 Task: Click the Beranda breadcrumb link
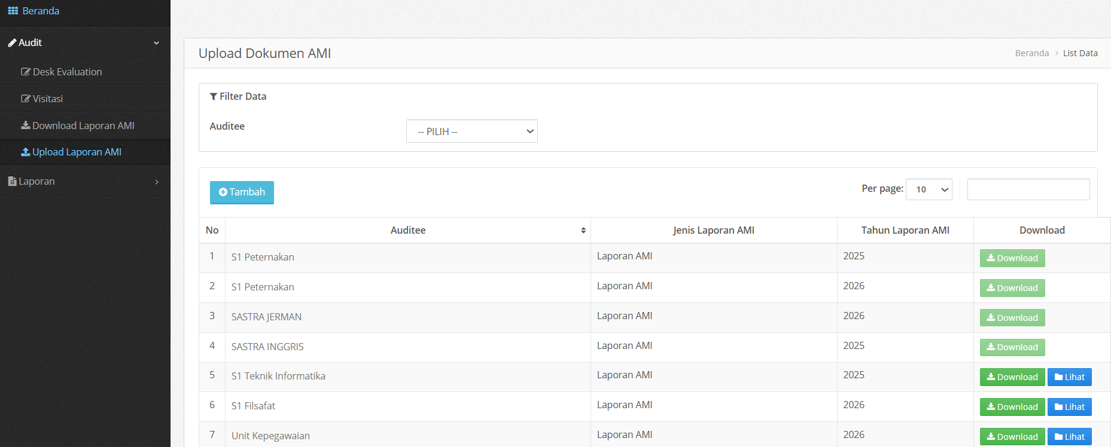[1032, 53]
